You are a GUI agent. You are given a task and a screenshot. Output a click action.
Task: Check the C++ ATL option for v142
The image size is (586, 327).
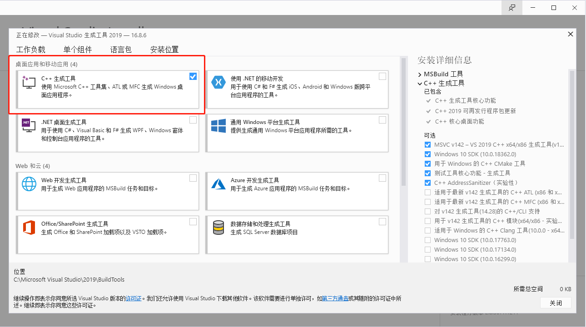pos(427,192)
